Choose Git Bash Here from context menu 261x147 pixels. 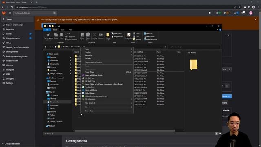pyautogui.click(x=107, y=81)
